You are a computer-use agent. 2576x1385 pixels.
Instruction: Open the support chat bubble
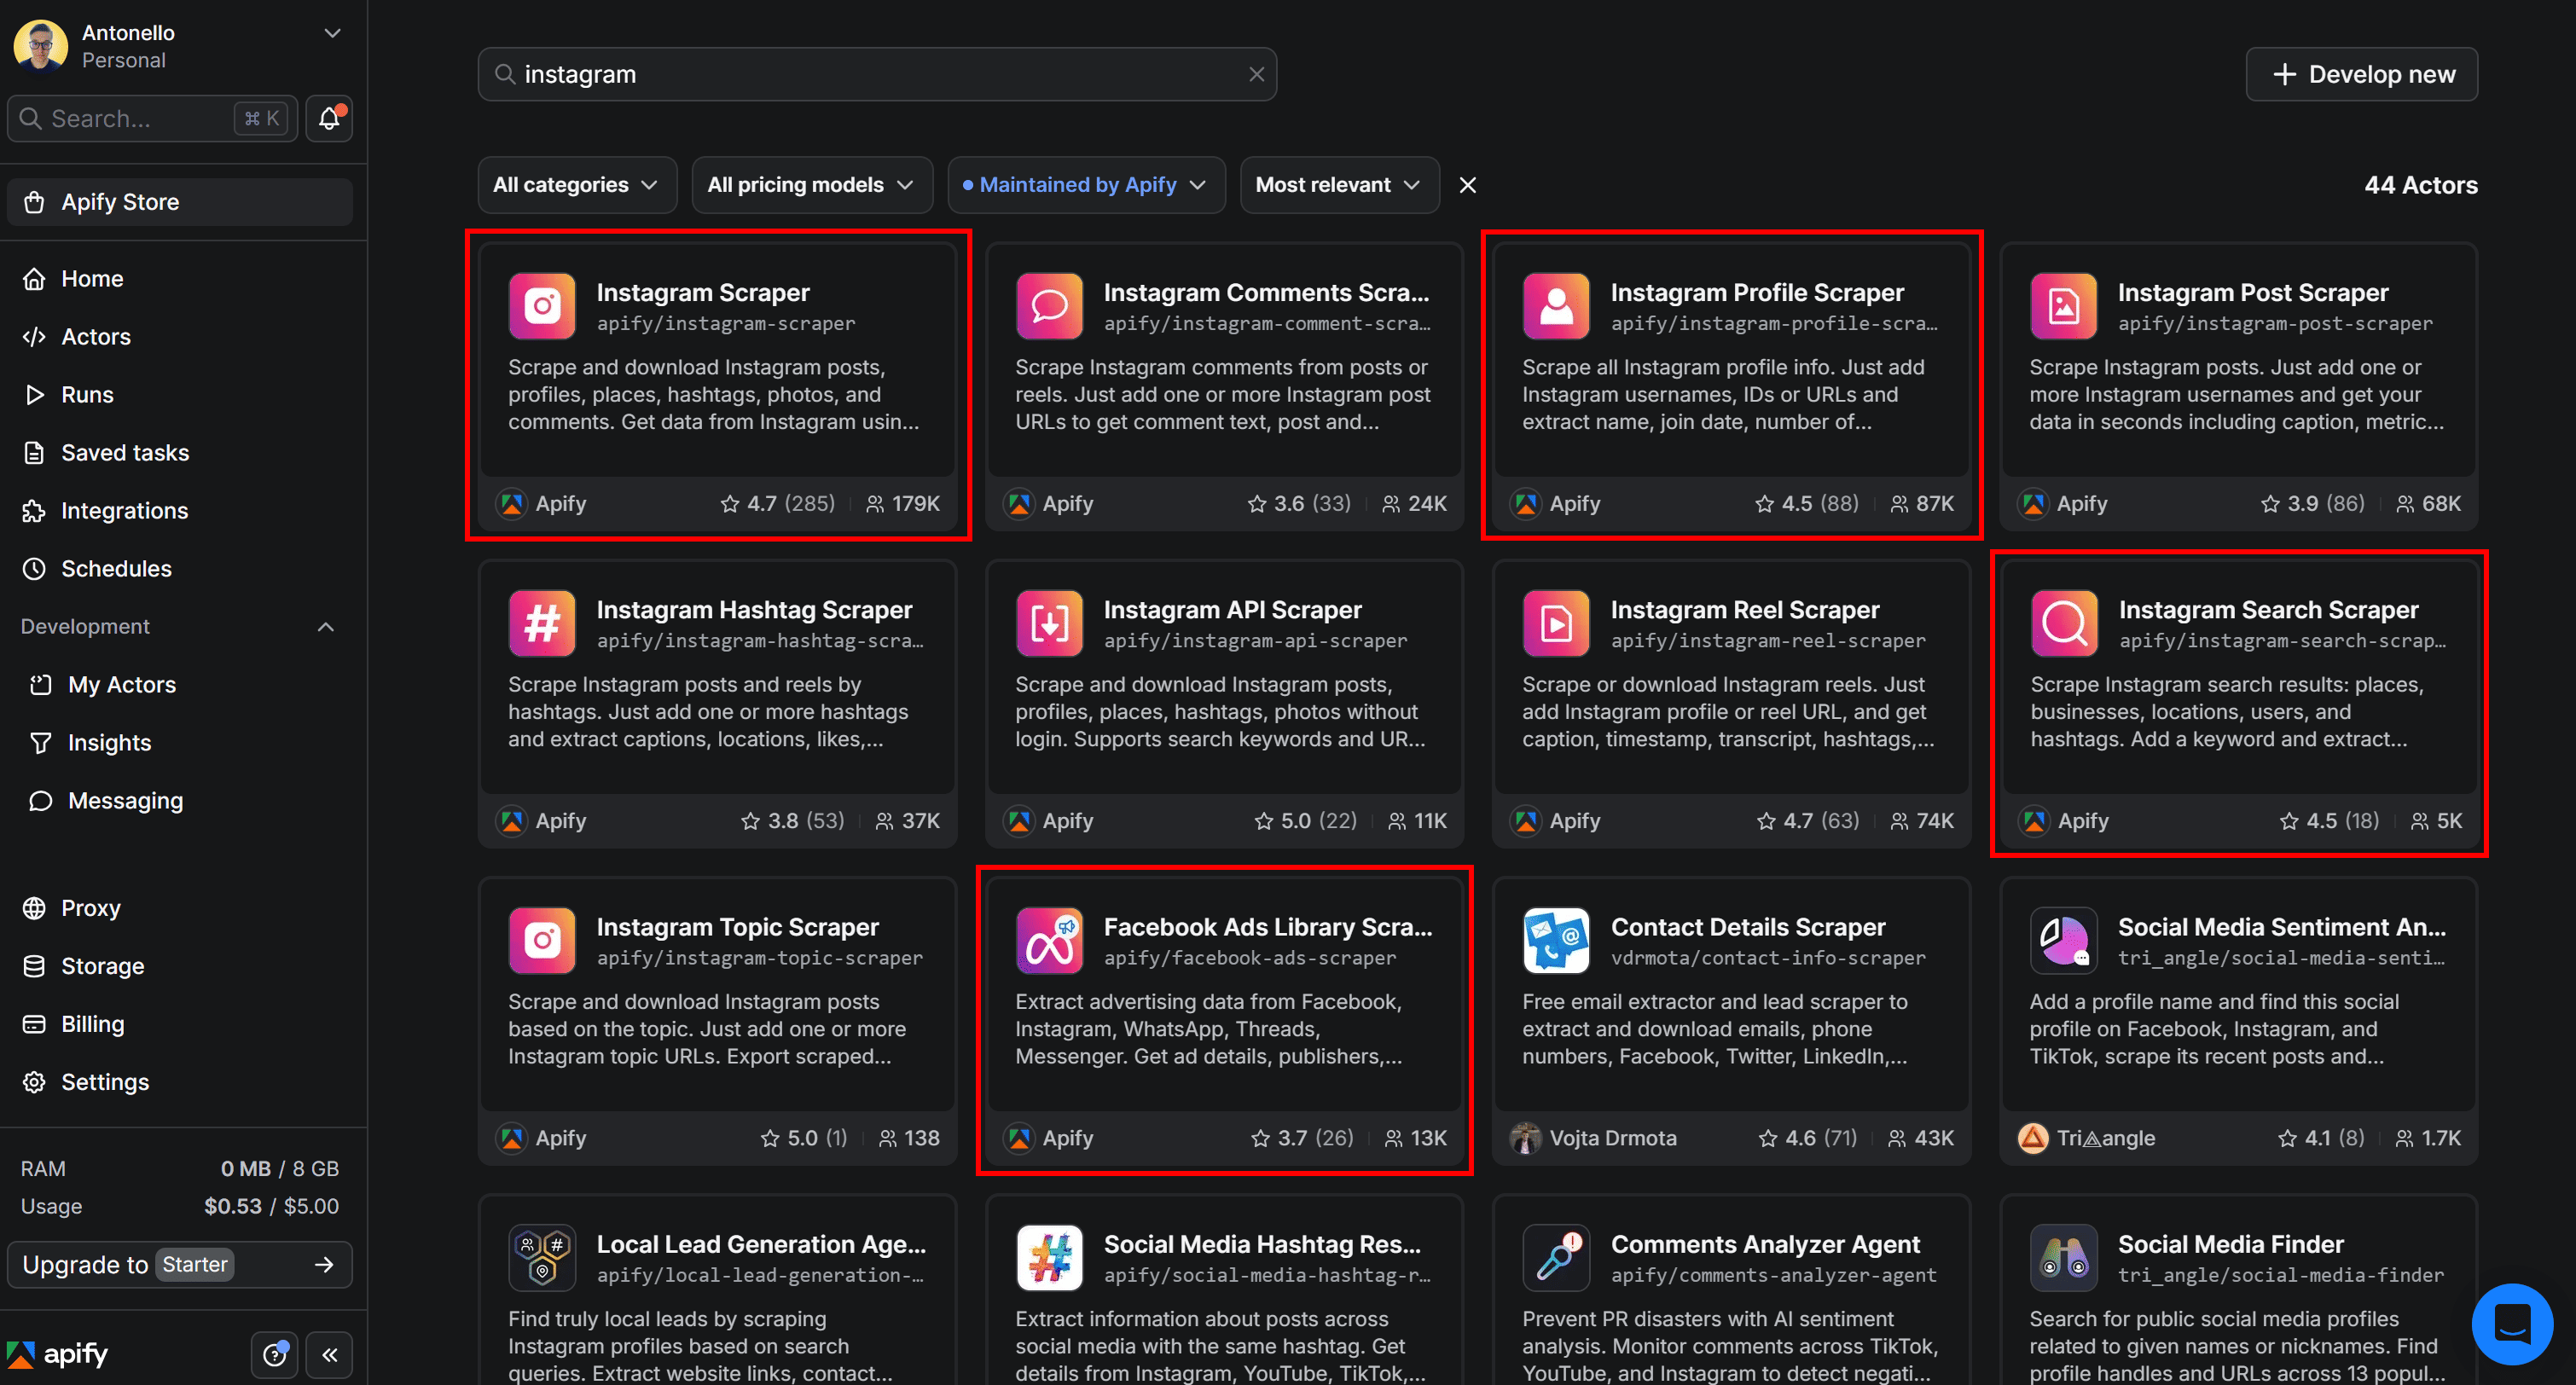pyautogui.click(x=2512, y=1324)
